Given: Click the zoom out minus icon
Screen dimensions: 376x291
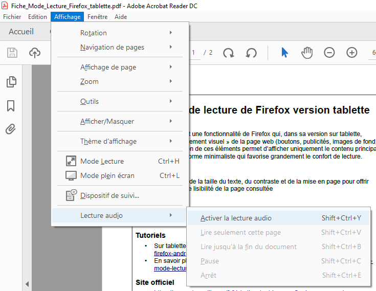Looking at the screenshot, I should [x=329, y=53].
